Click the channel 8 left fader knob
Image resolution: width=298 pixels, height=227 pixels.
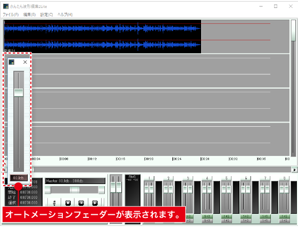[282, 189]
